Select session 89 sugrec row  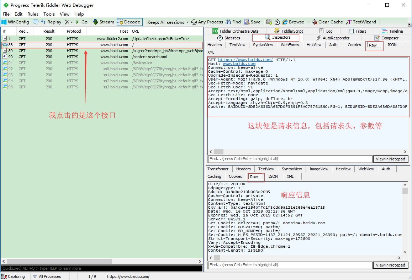click(x=102, y=51)
